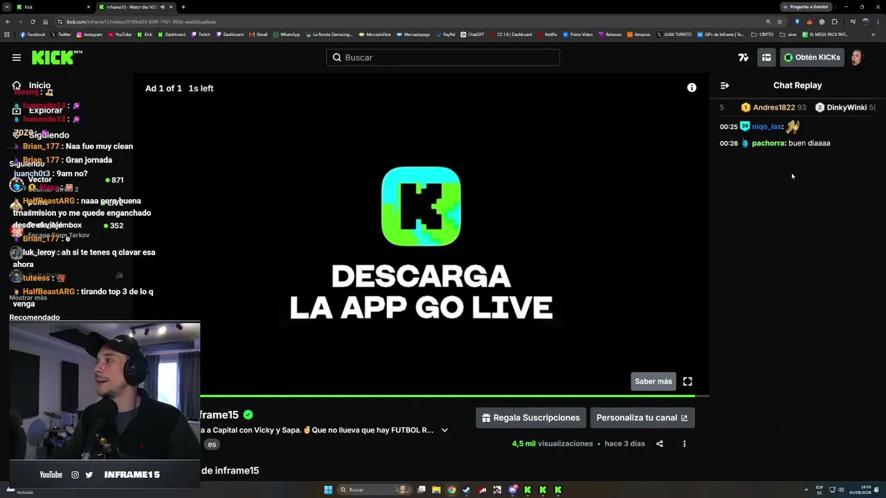The image size is (886, 498).
Task: Expand the stream title description chevron
Action: pyautogui.click(x=444, y=430)
